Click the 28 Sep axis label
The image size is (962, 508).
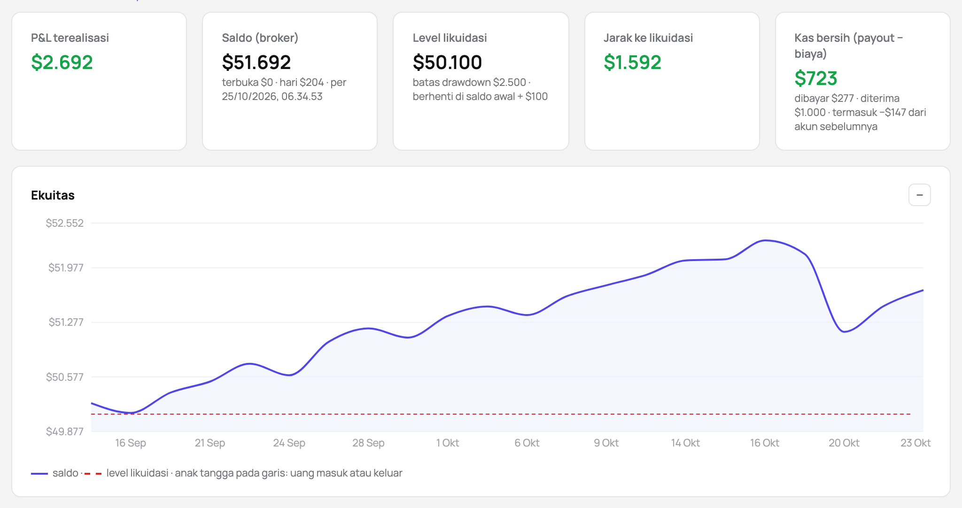point(368,443)
